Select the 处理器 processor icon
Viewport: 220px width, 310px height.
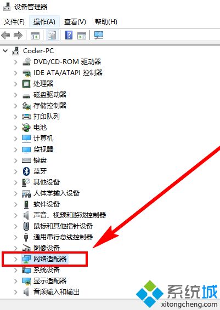(26, 83)
